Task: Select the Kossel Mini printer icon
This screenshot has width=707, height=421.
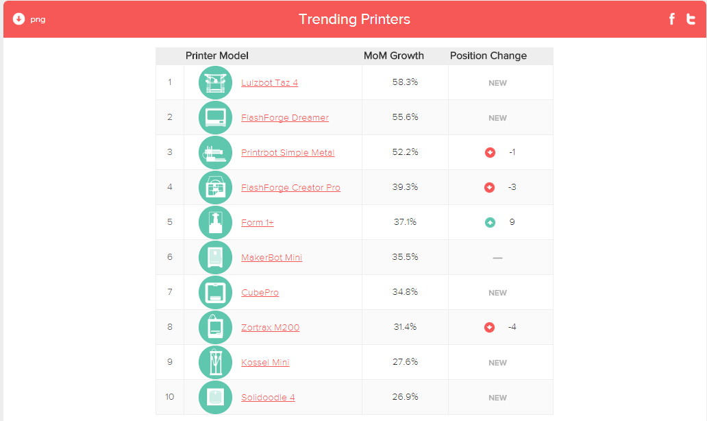Action: coord(216,362)
